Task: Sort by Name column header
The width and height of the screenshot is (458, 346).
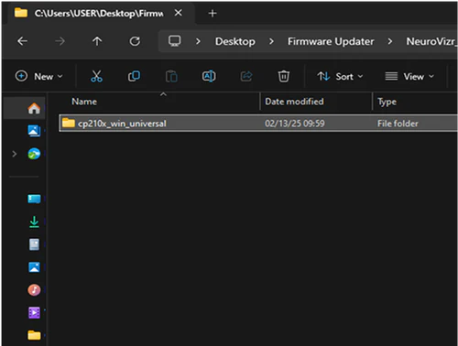Action: pyautogui.click(x=84, y=102)
